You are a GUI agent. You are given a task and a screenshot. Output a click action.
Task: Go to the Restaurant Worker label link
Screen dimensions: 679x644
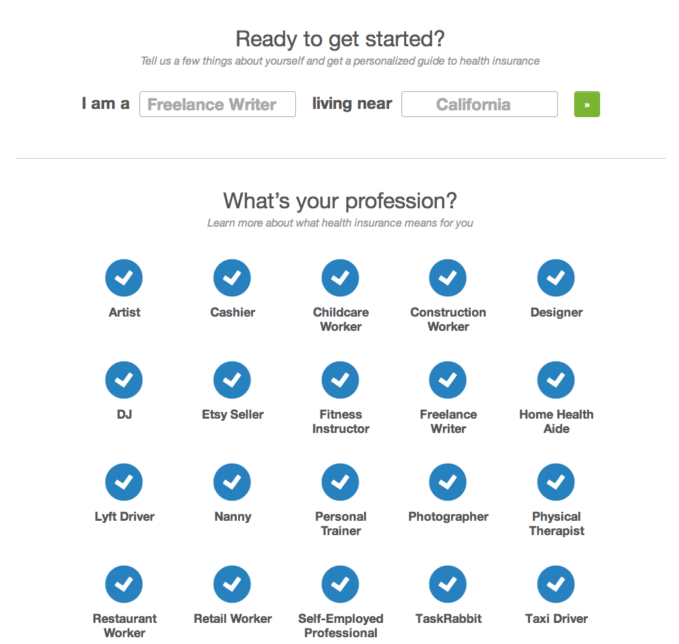click(x=125, y=626)
